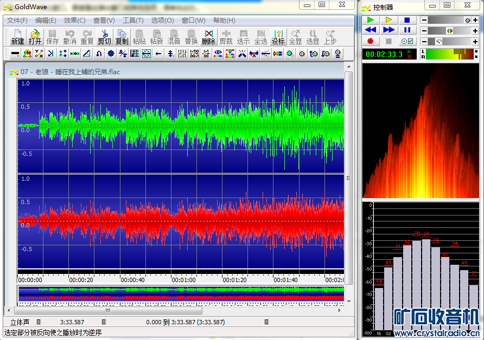Click the 新建 (New) toolbar icon

[x=17, y=37]
